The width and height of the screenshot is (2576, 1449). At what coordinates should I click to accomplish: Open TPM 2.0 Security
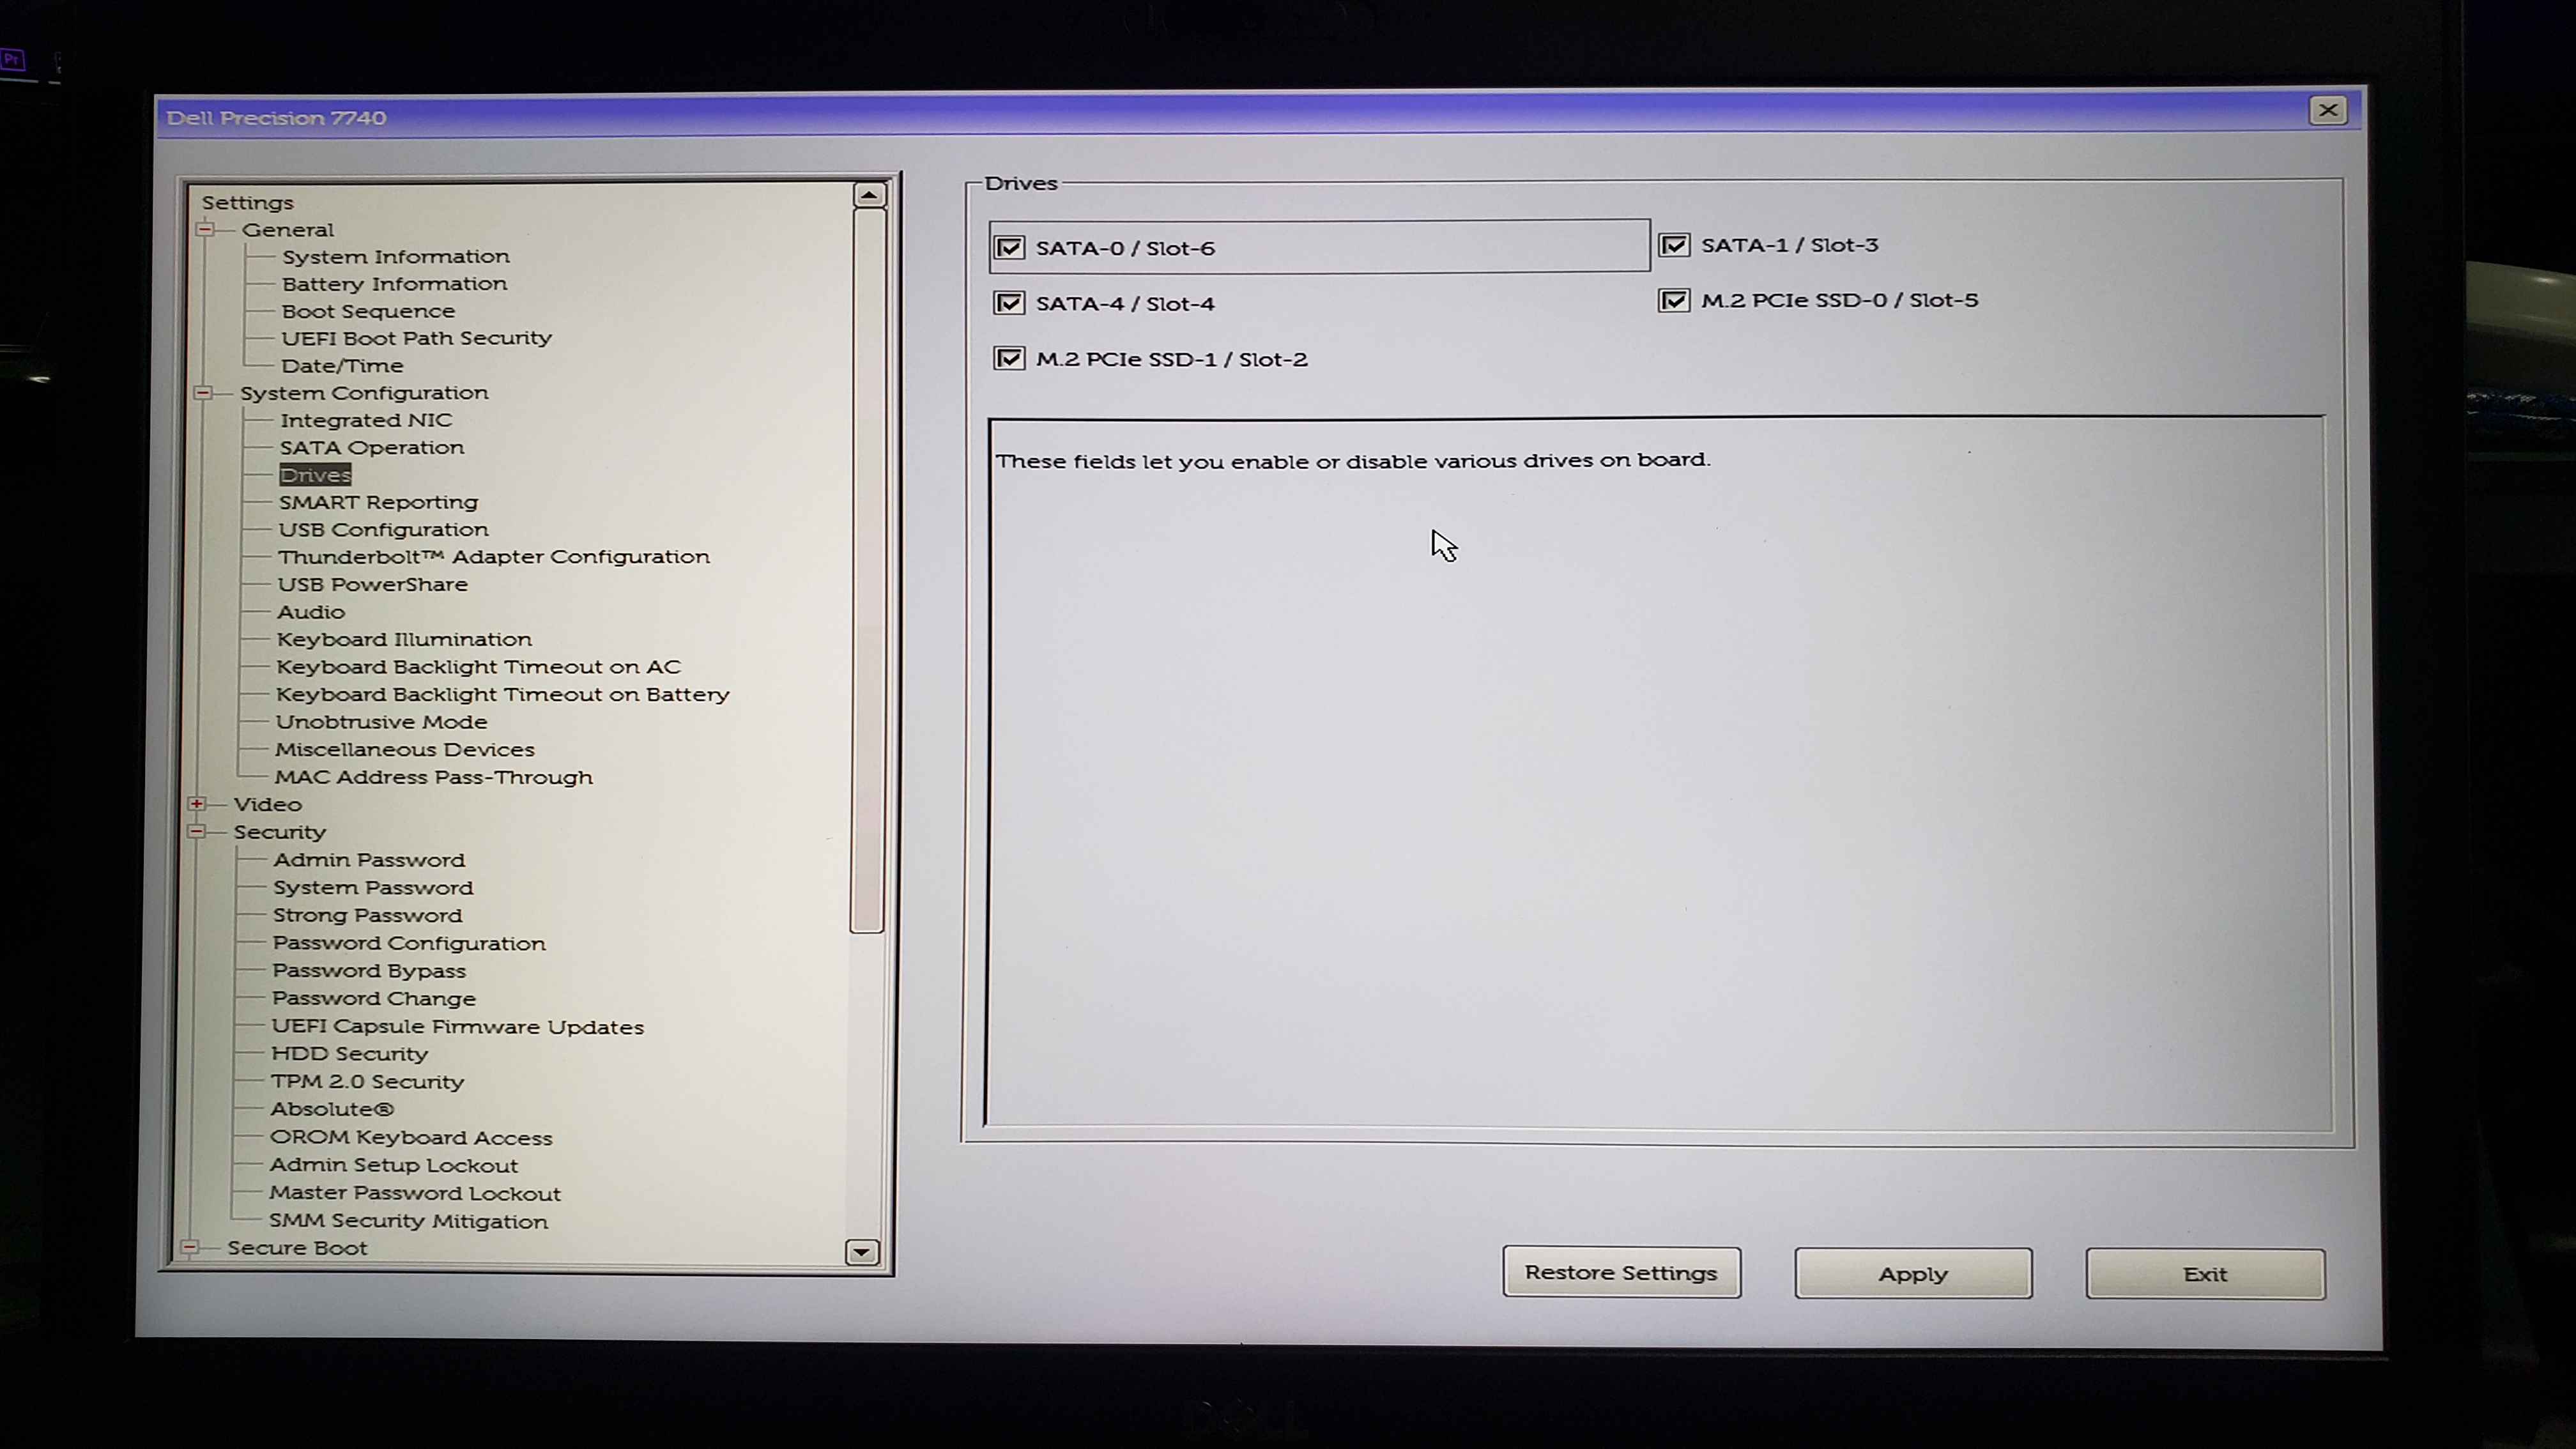pos(367,1081)
